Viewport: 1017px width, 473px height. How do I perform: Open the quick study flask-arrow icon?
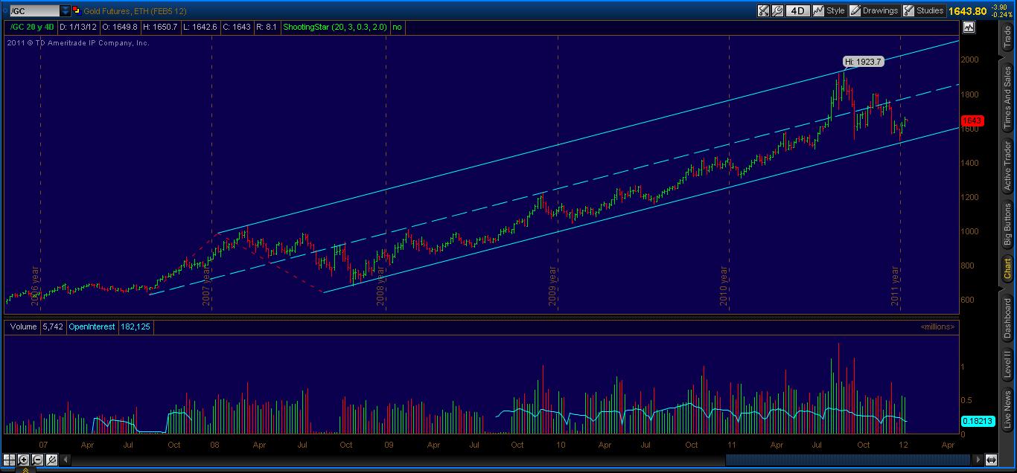(x=763, y=10)
